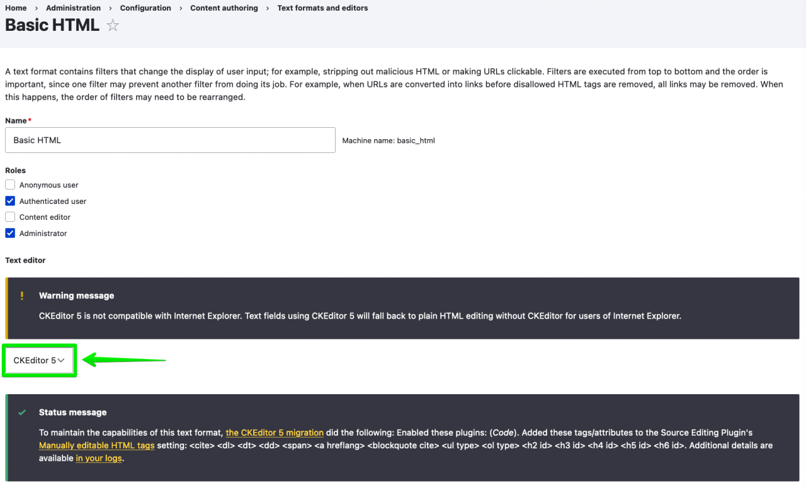
Task: Open Configuration from the breadcrumb trail
Action: (x=145, y=8)
